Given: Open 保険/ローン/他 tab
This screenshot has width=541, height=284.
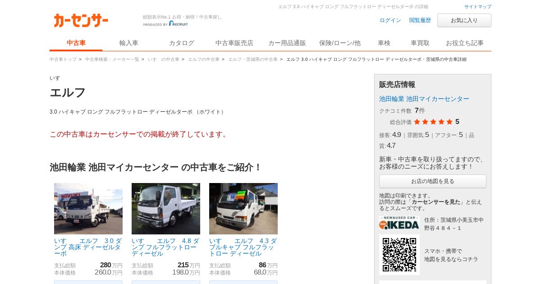Looking at the screenshot, I should (340, 43).
